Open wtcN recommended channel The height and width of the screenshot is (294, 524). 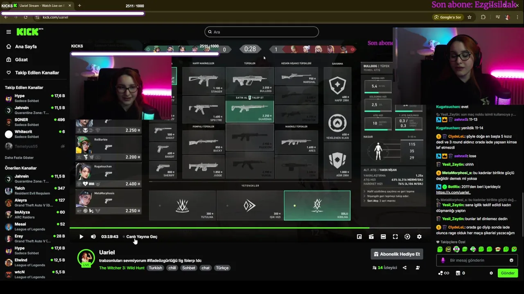coord(35,274)
